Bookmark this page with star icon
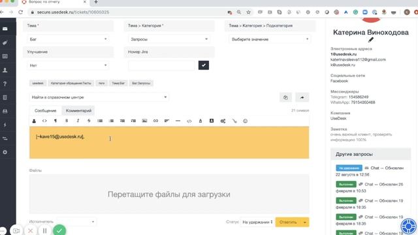 (248, 12)
